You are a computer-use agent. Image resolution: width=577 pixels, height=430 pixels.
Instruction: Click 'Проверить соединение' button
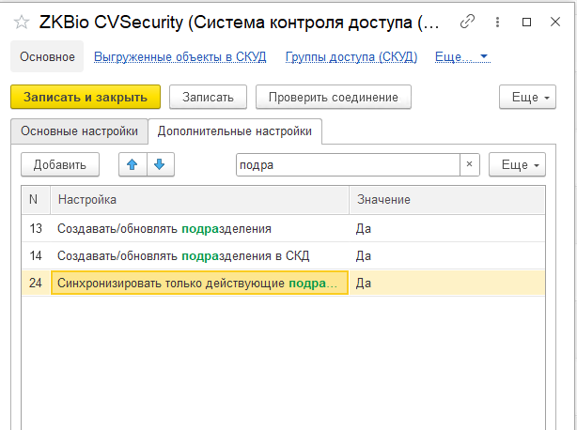[333, 97]
